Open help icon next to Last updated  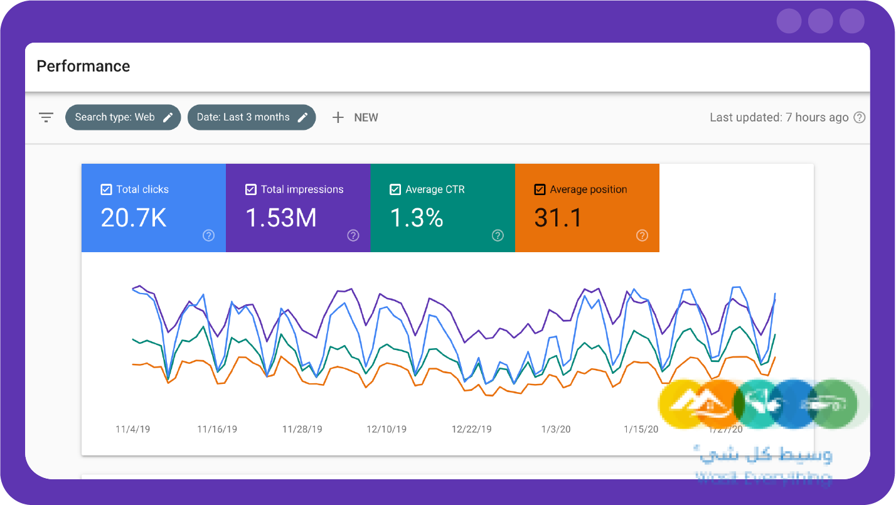pos(860,117)
